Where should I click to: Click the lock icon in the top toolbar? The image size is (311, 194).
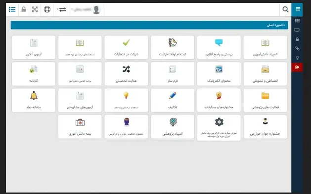pyautogui.click(x=24, y=9)
